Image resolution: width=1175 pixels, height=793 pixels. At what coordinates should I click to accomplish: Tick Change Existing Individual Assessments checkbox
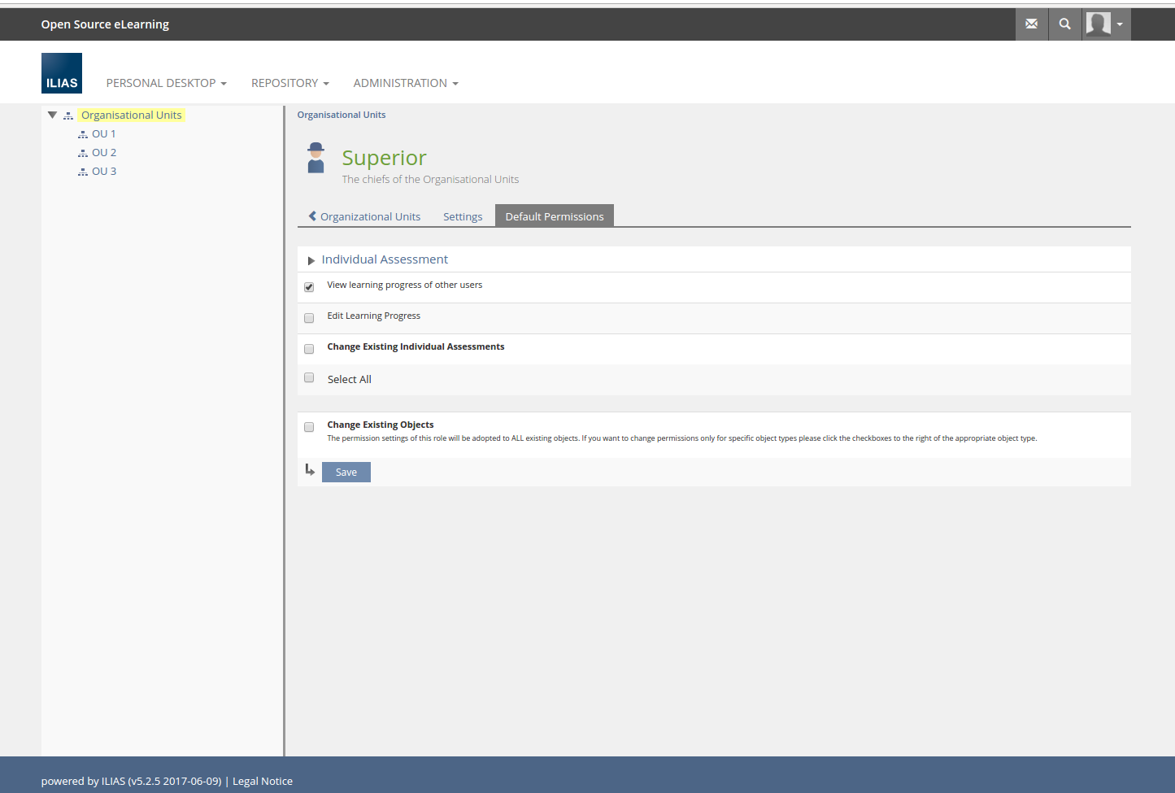coord(309,349)
